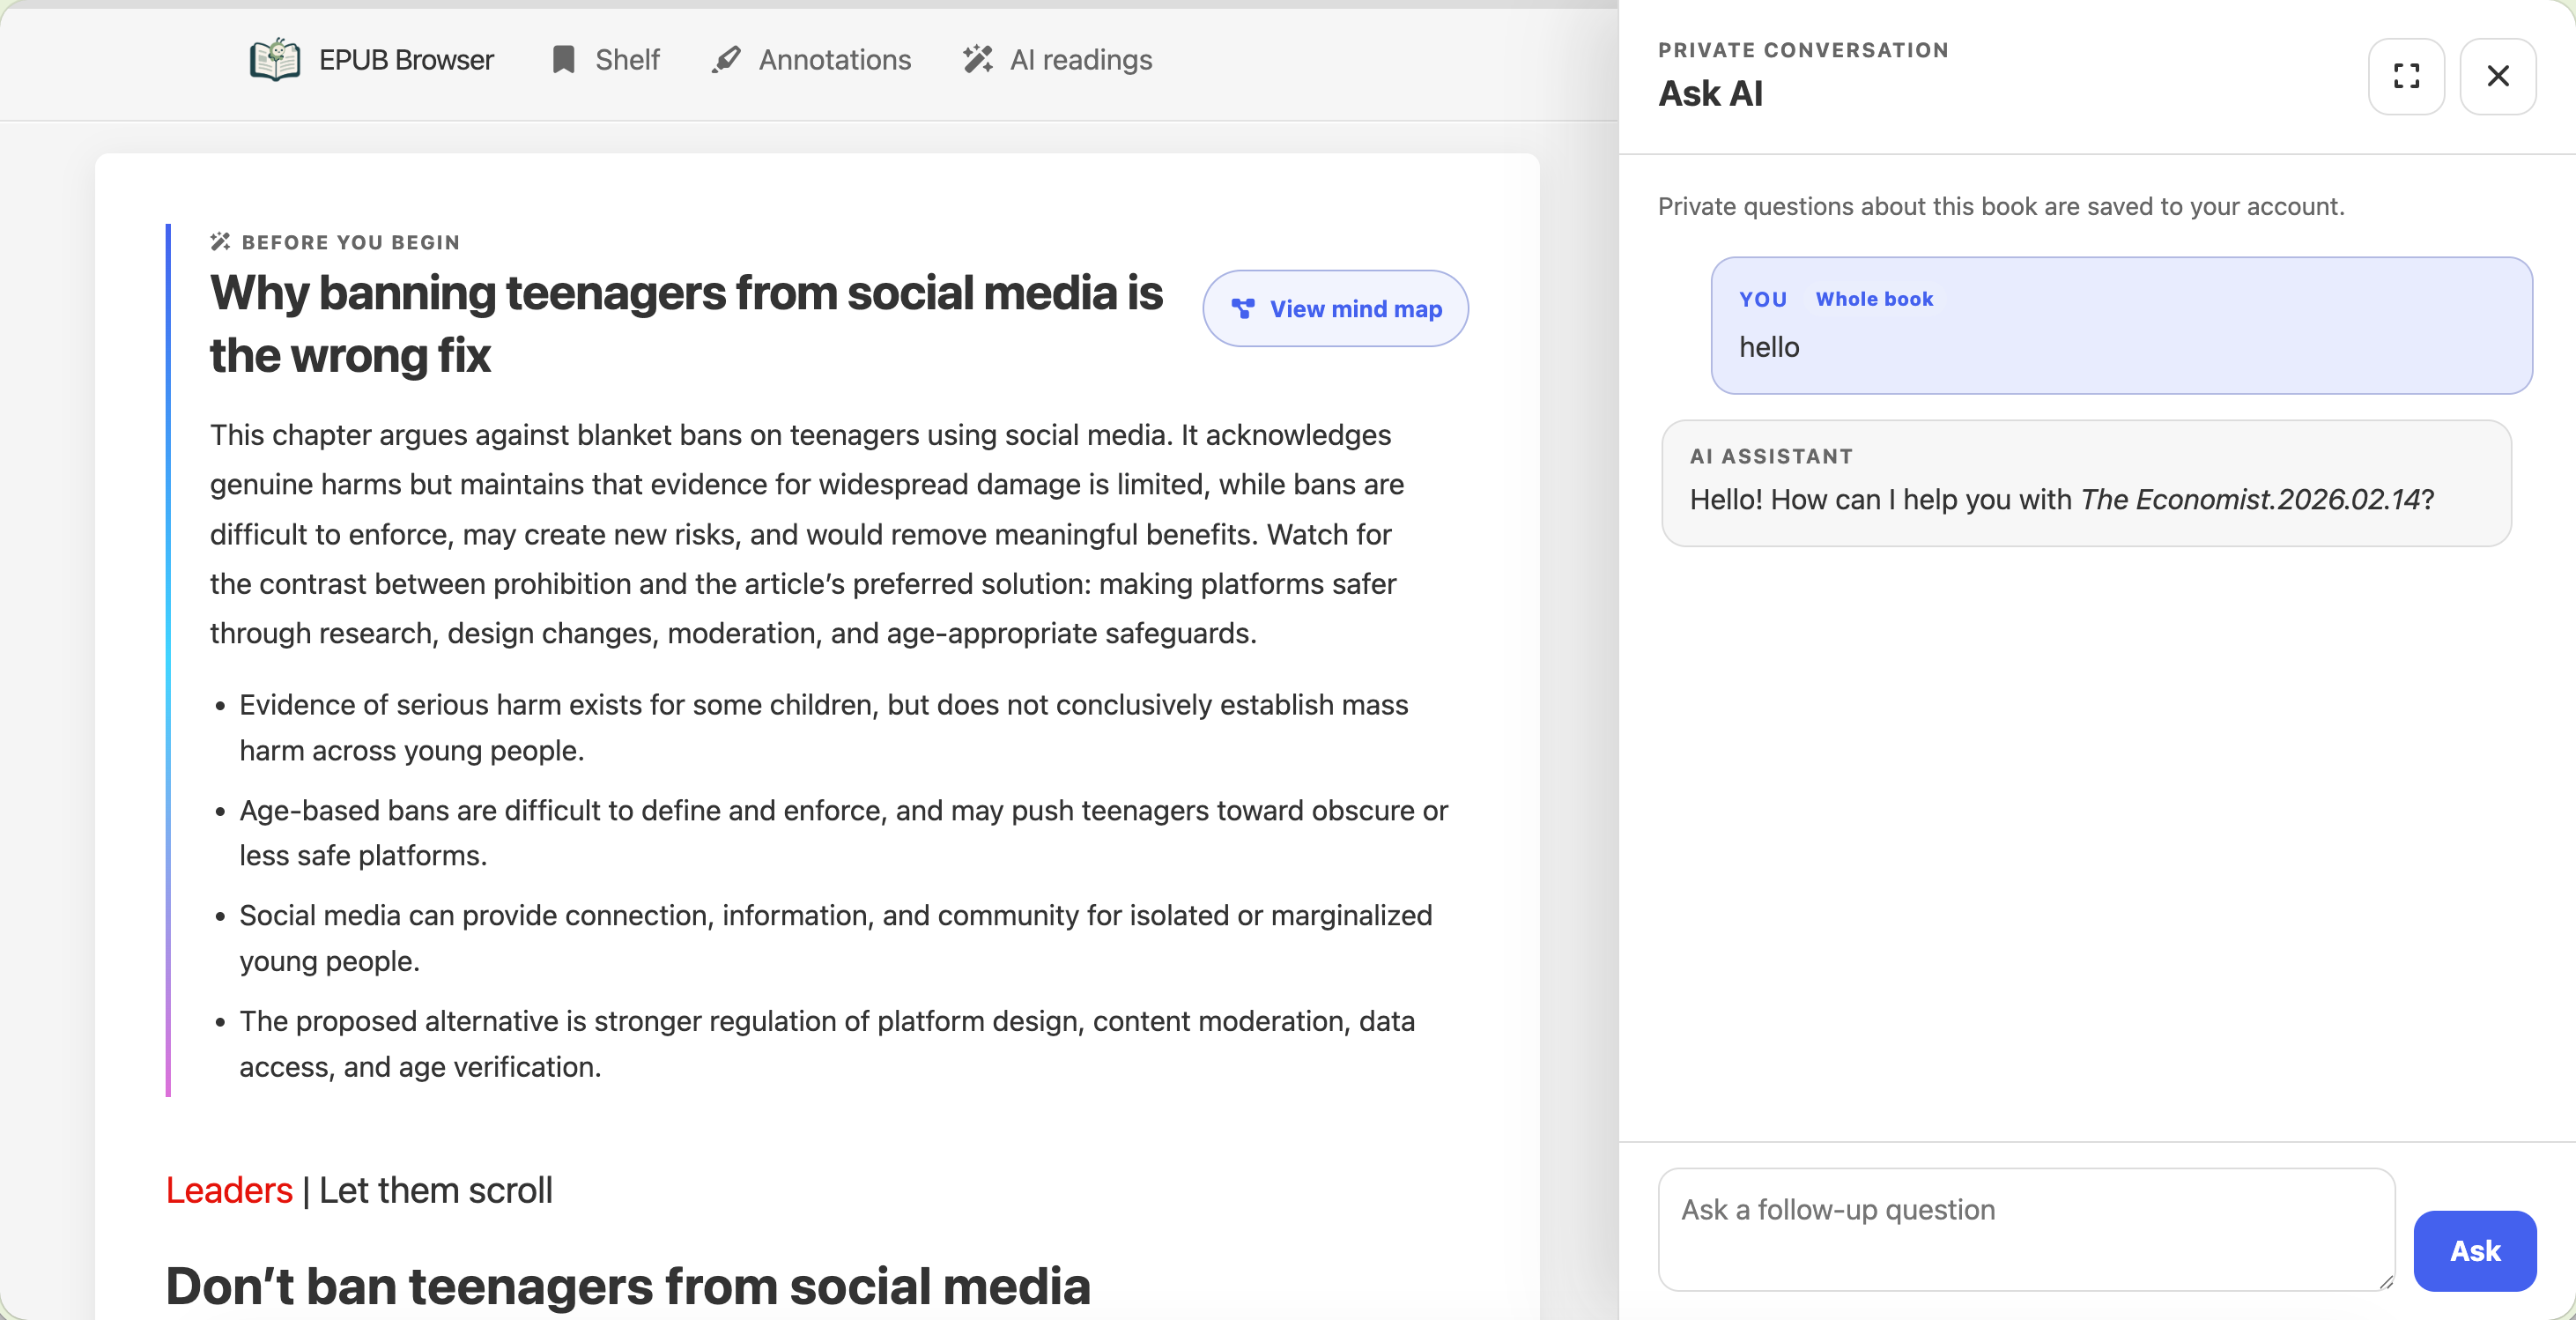The image size is (2576, 1320).
Task: Click the bullet about stronger platform regulation
Action: [827, 1044]
